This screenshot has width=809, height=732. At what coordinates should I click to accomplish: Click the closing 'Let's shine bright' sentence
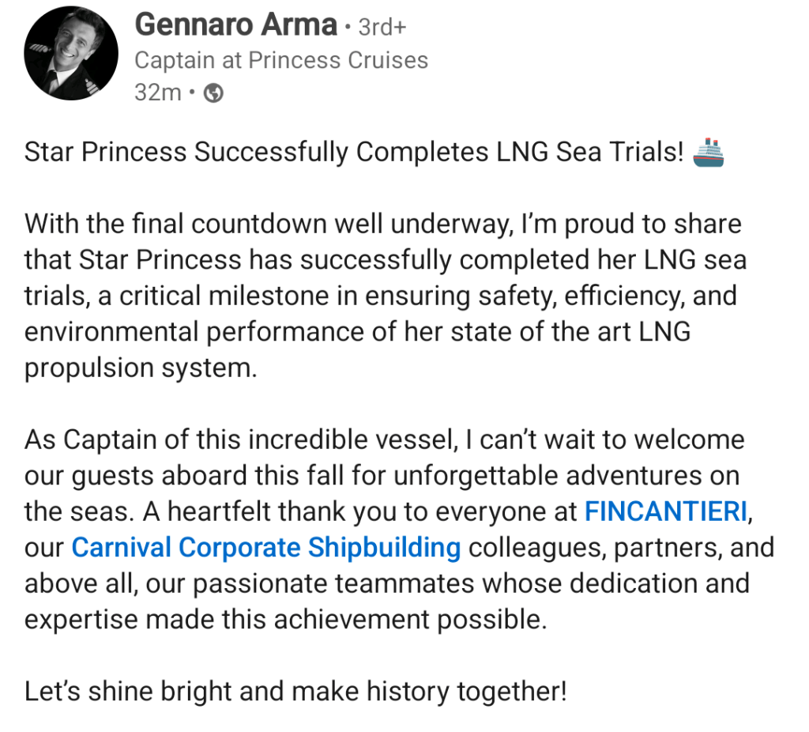(x=295, y=692)
